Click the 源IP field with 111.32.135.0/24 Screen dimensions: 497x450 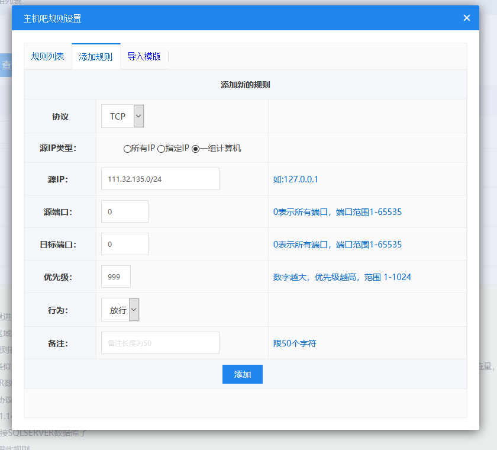point(160,179)
